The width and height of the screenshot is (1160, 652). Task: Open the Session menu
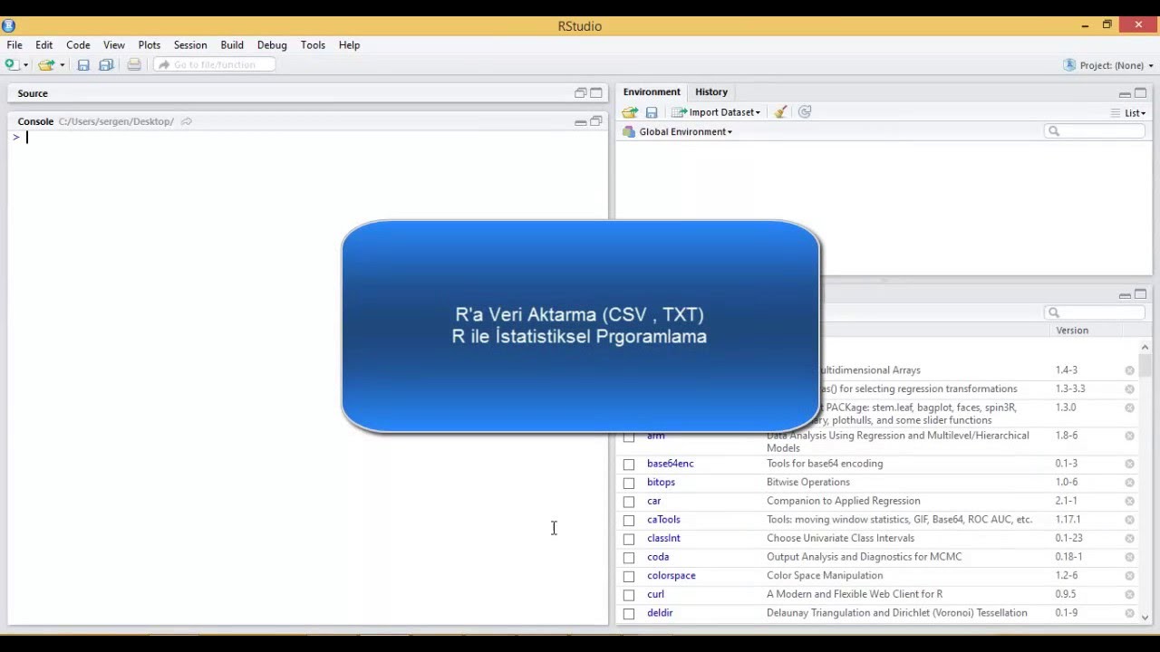[190, 44]
